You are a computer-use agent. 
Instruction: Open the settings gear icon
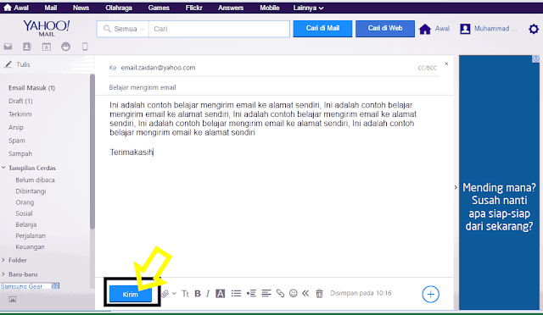click(x=534, y=29)
